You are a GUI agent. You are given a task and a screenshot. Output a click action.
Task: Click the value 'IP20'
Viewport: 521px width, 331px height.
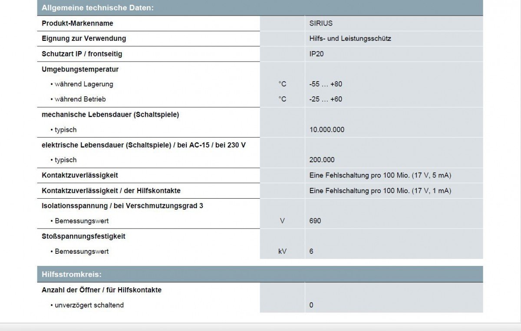click(317, 54)
